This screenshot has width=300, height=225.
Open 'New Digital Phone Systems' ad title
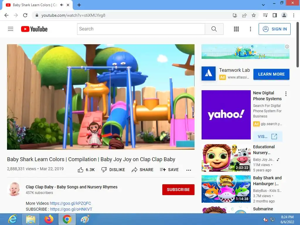pyautogui.click(x=267, y=96)
